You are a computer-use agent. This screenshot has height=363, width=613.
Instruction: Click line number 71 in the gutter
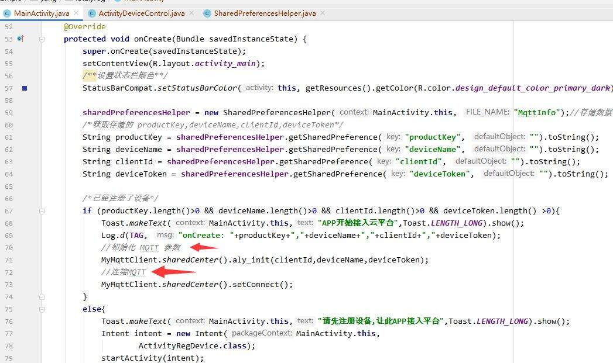[x=8, y=260]
